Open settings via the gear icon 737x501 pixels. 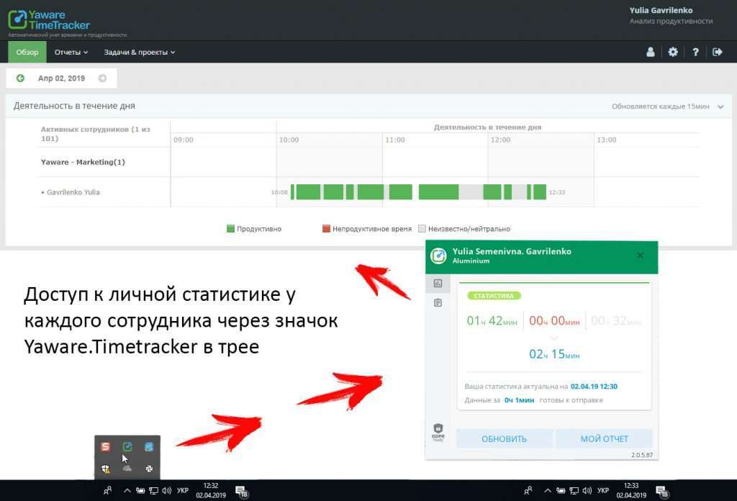click(672, 52)
